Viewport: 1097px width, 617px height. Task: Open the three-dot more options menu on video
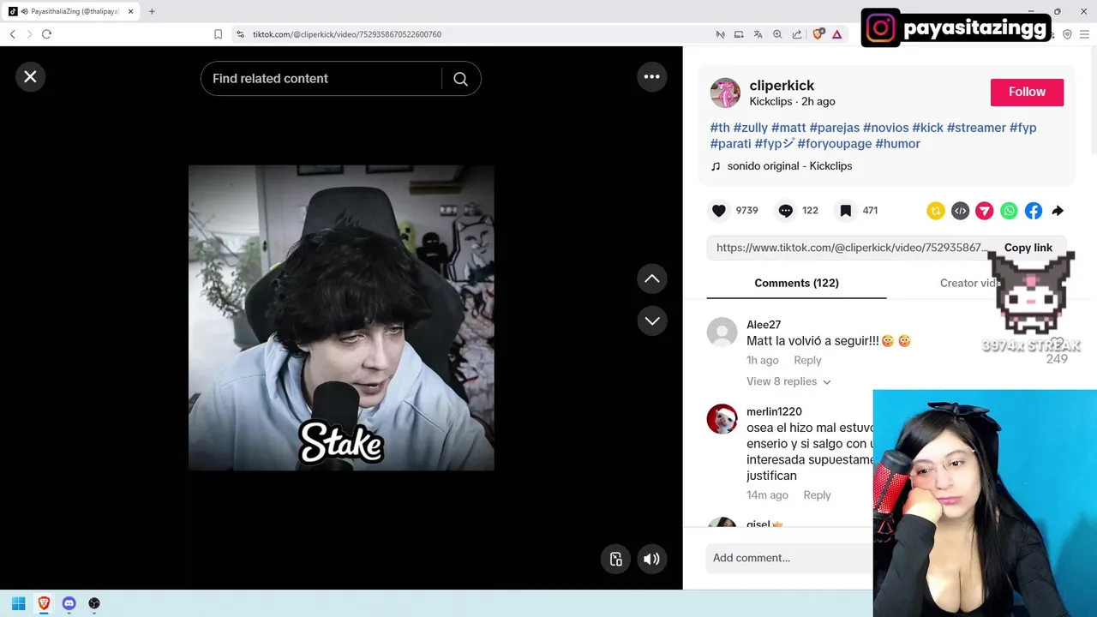pyautogui.click(x=651, y=77)
